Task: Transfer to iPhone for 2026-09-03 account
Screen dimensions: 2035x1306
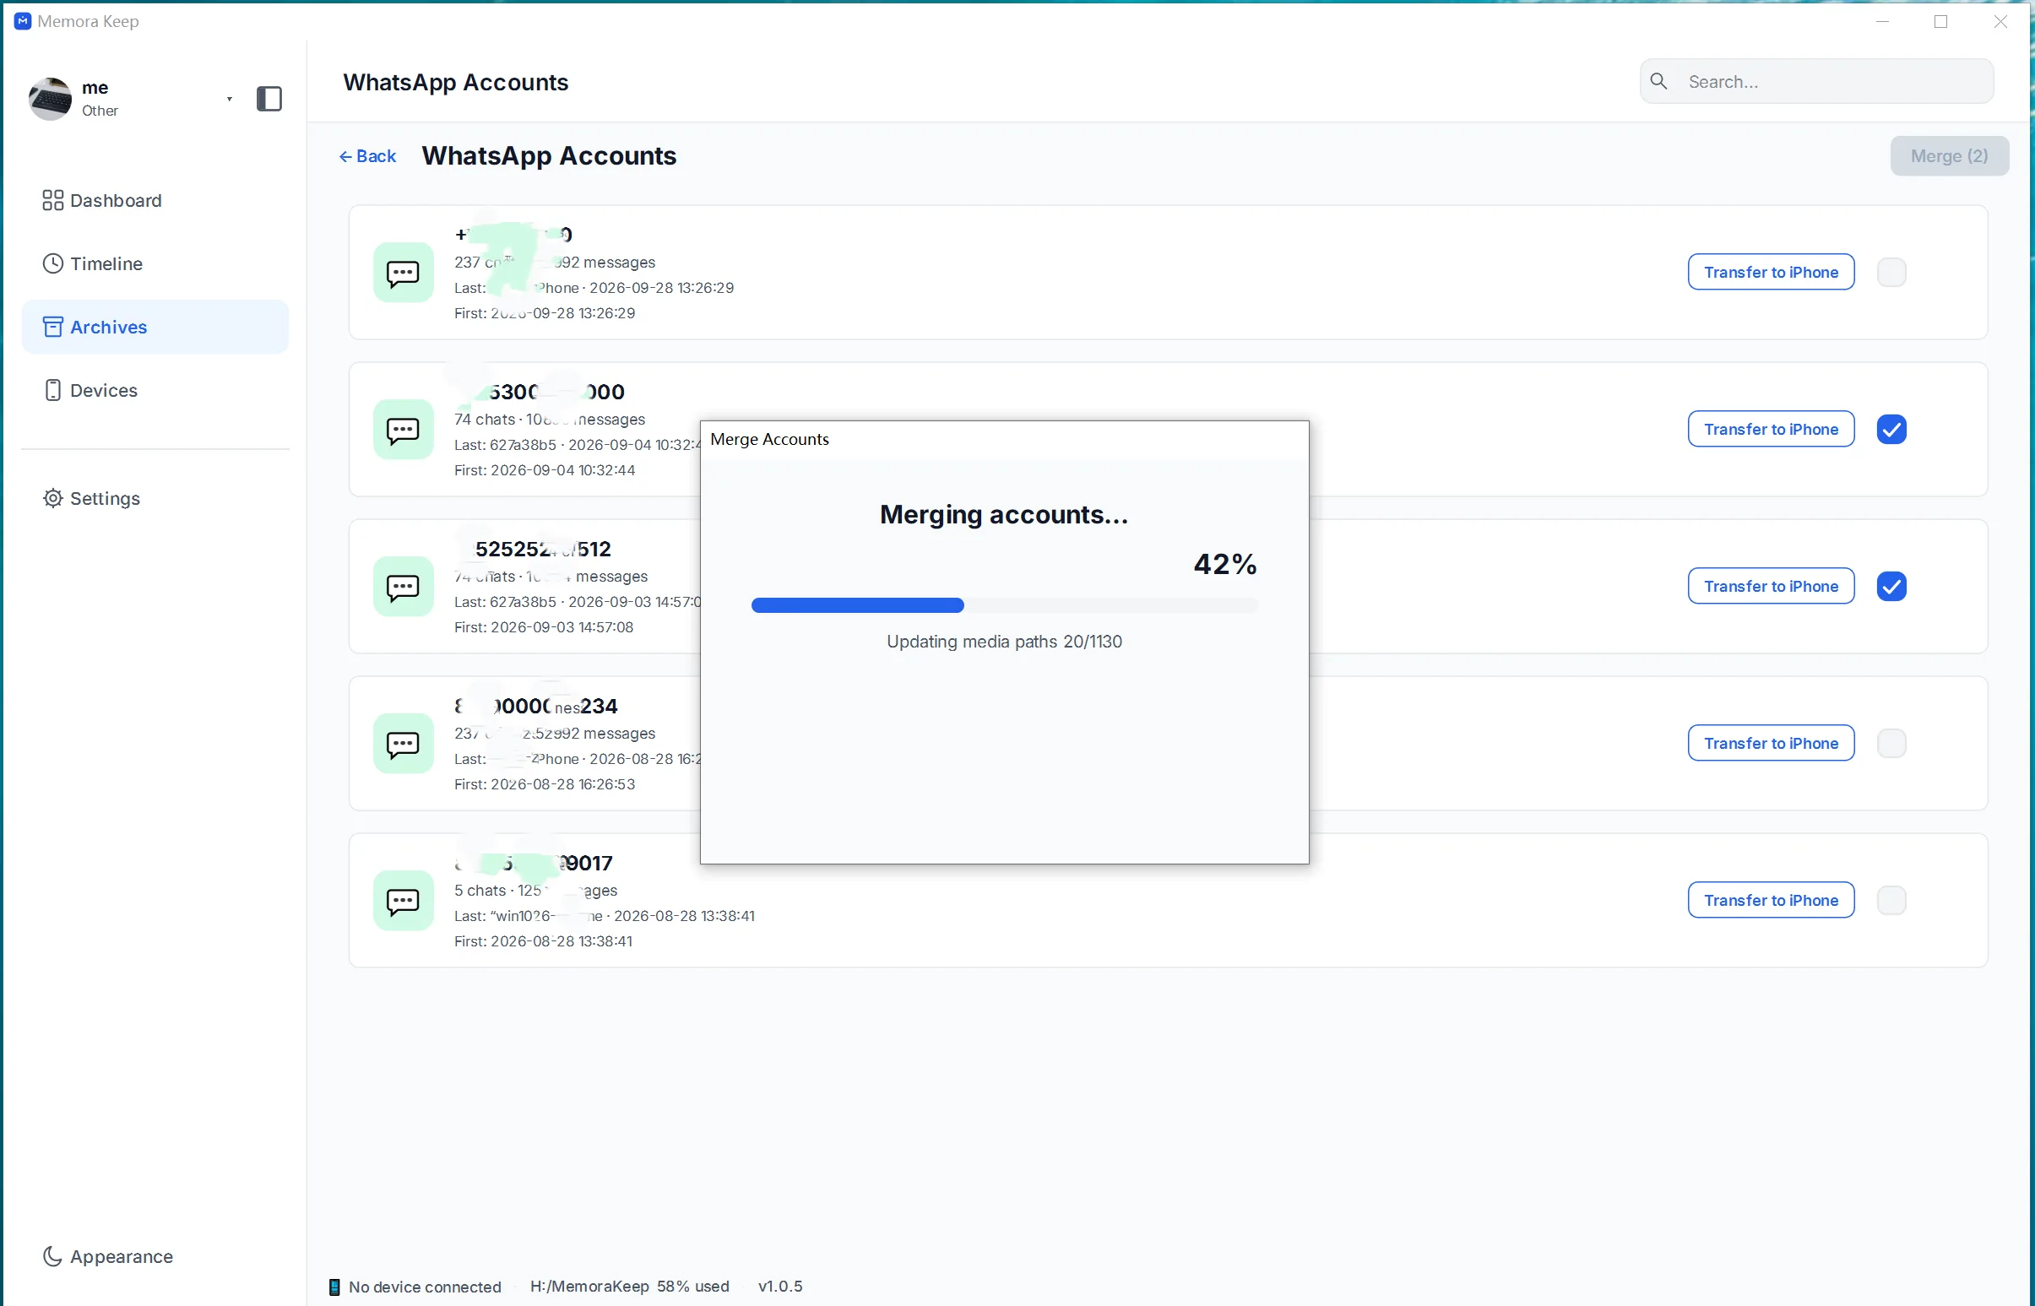Action: coord(1772,586)
